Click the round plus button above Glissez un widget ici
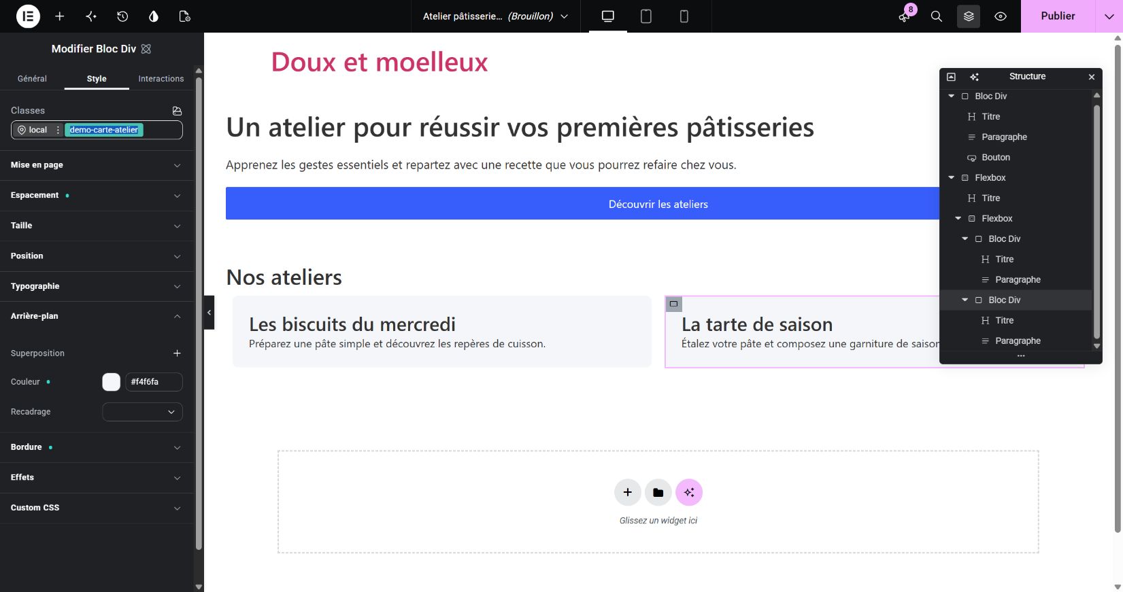Image resolution: width=1123 pixels, height=592 pixels. pyautogui.click(x=627, y=493)
